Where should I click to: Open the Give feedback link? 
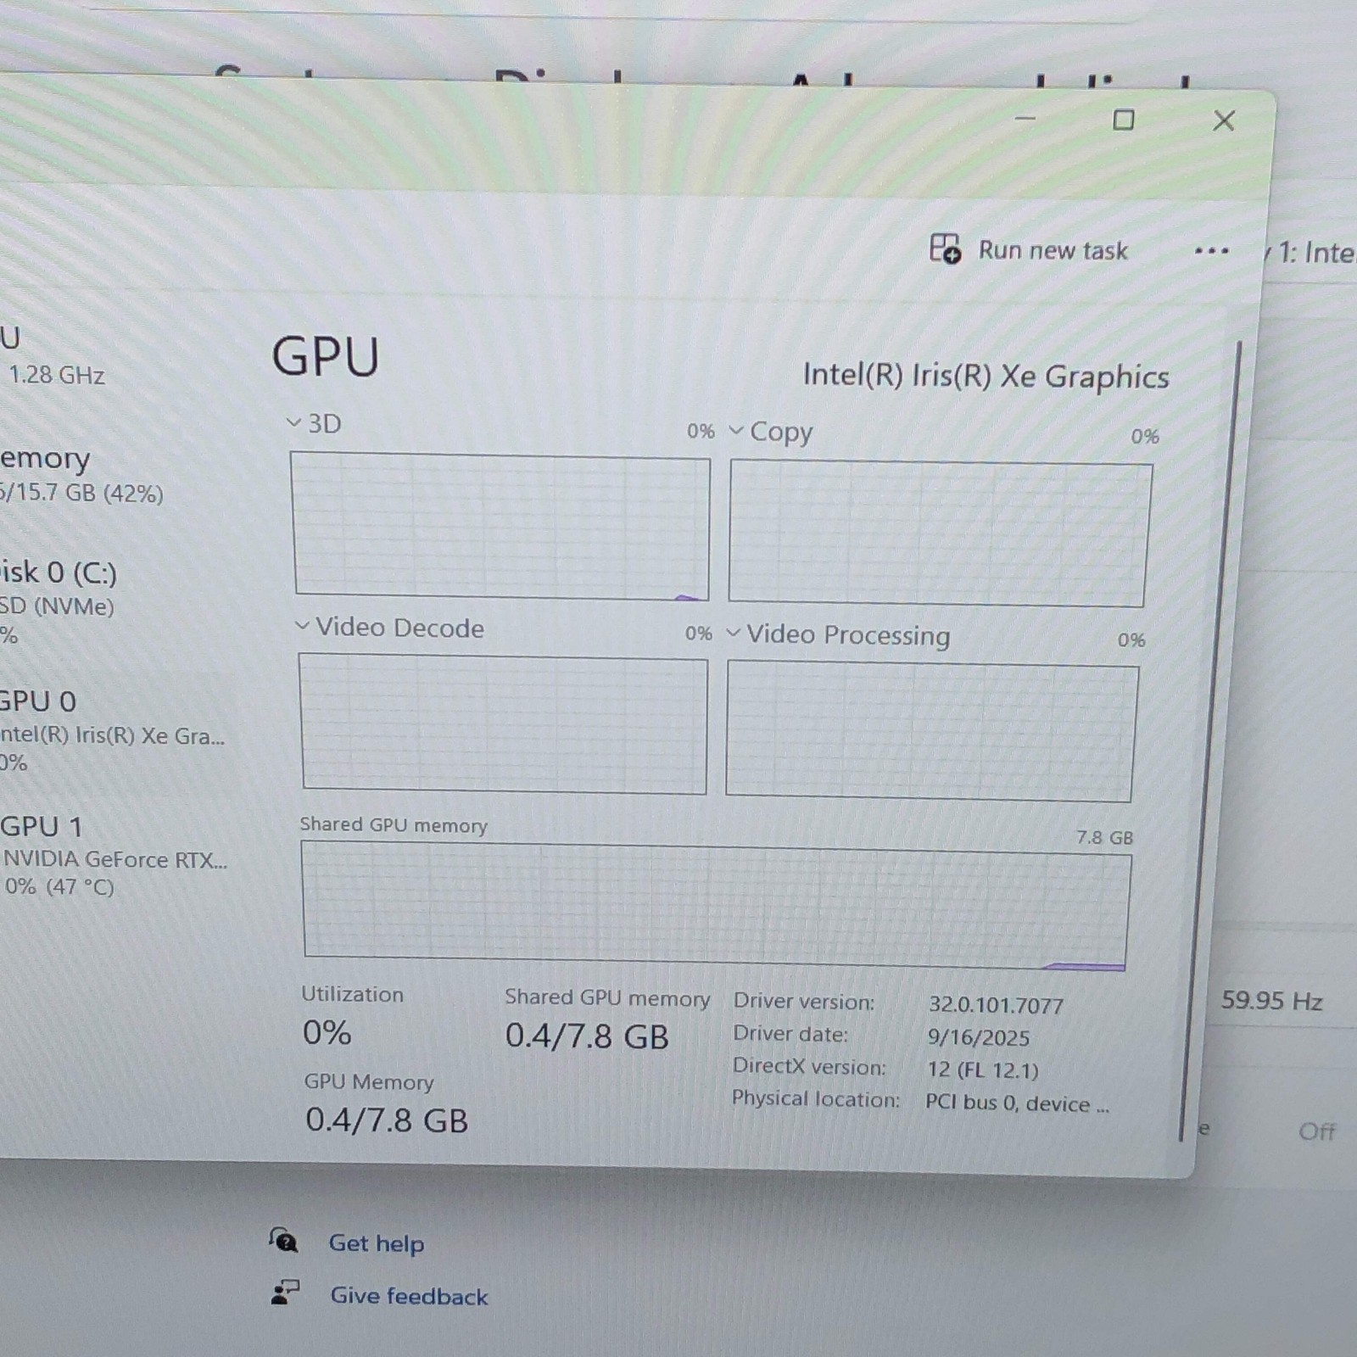tap(409, 1296)
